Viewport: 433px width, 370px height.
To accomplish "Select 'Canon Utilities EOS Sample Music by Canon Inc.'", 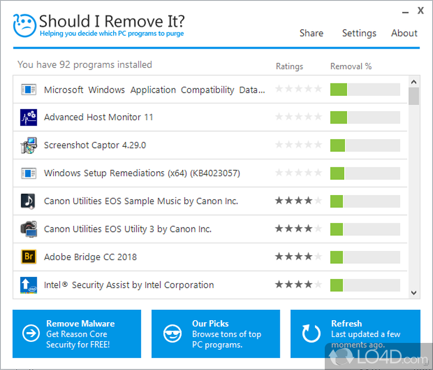I will [141, 201].
